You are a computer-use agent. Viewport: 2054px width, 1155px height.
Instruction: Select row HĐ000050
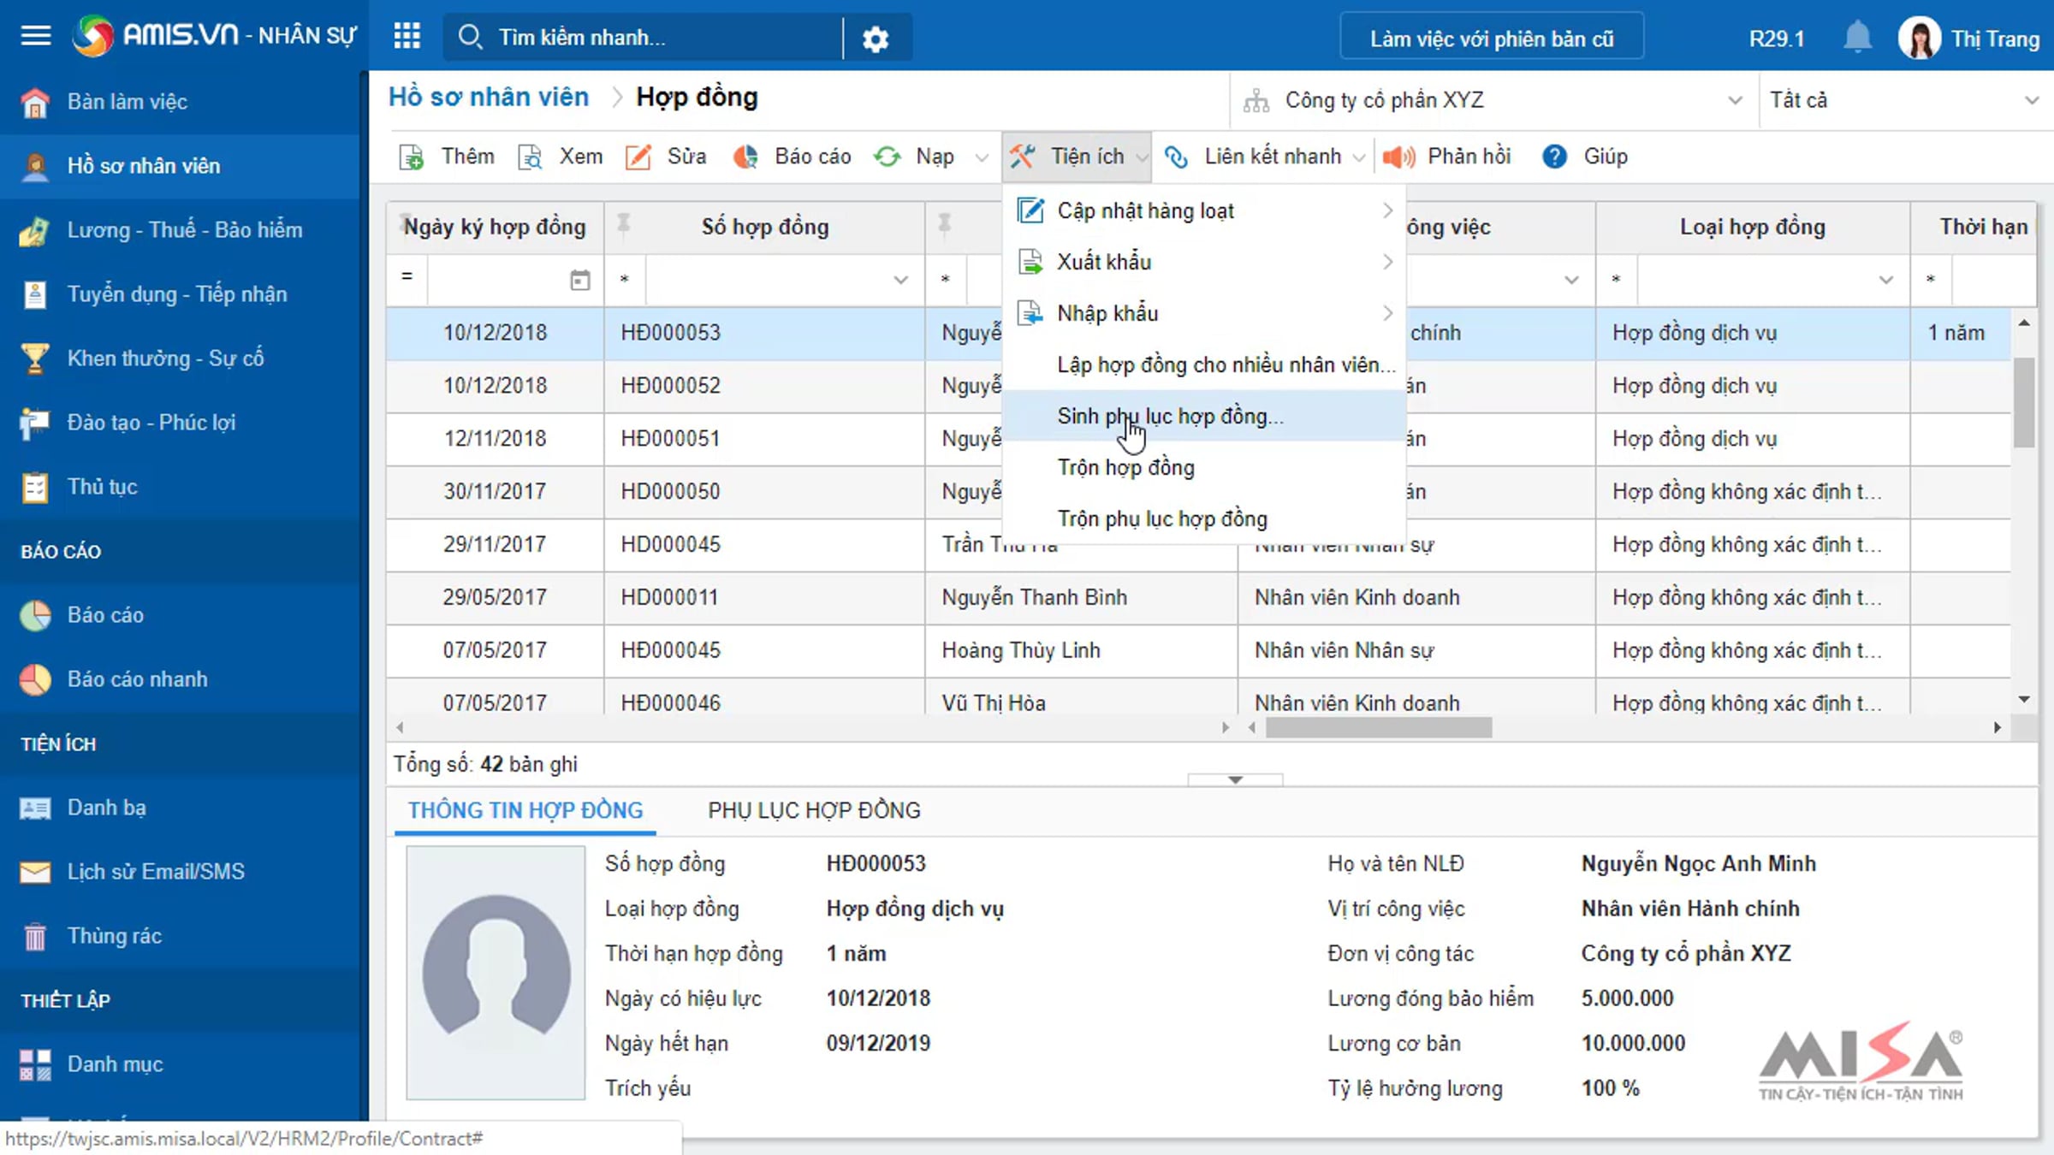(x=1198, y=492)
